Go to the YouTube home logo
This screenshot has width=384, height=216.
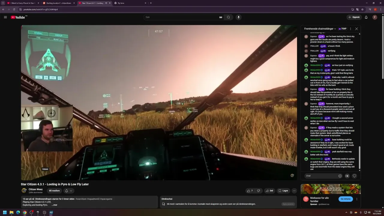pos(18,17)
